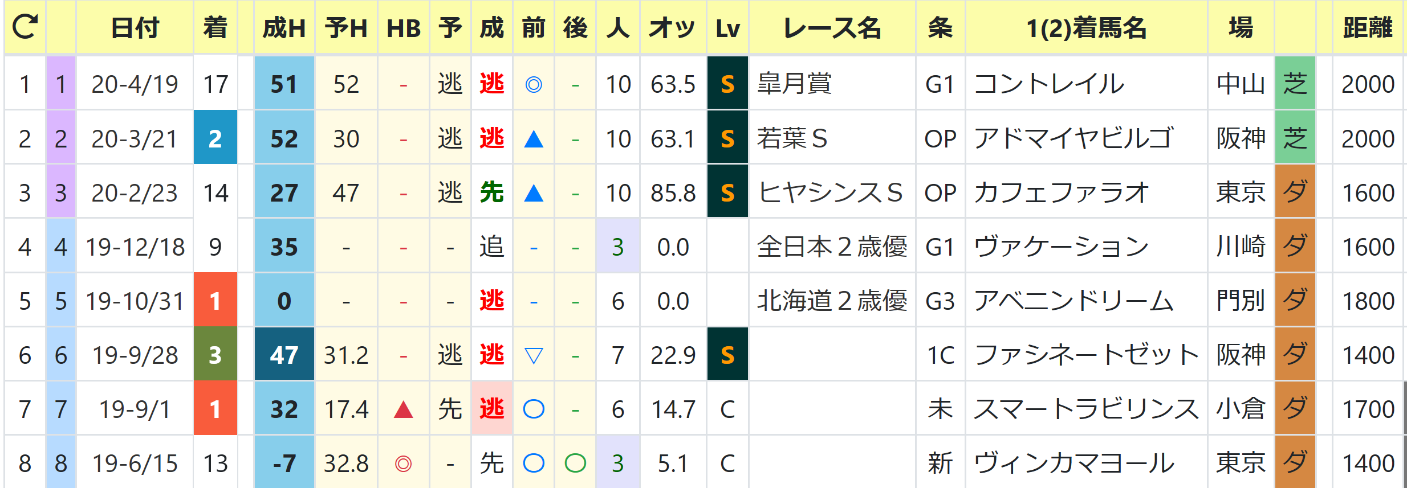Select horse name カフェファラオ

click(x=1060, y=193)
